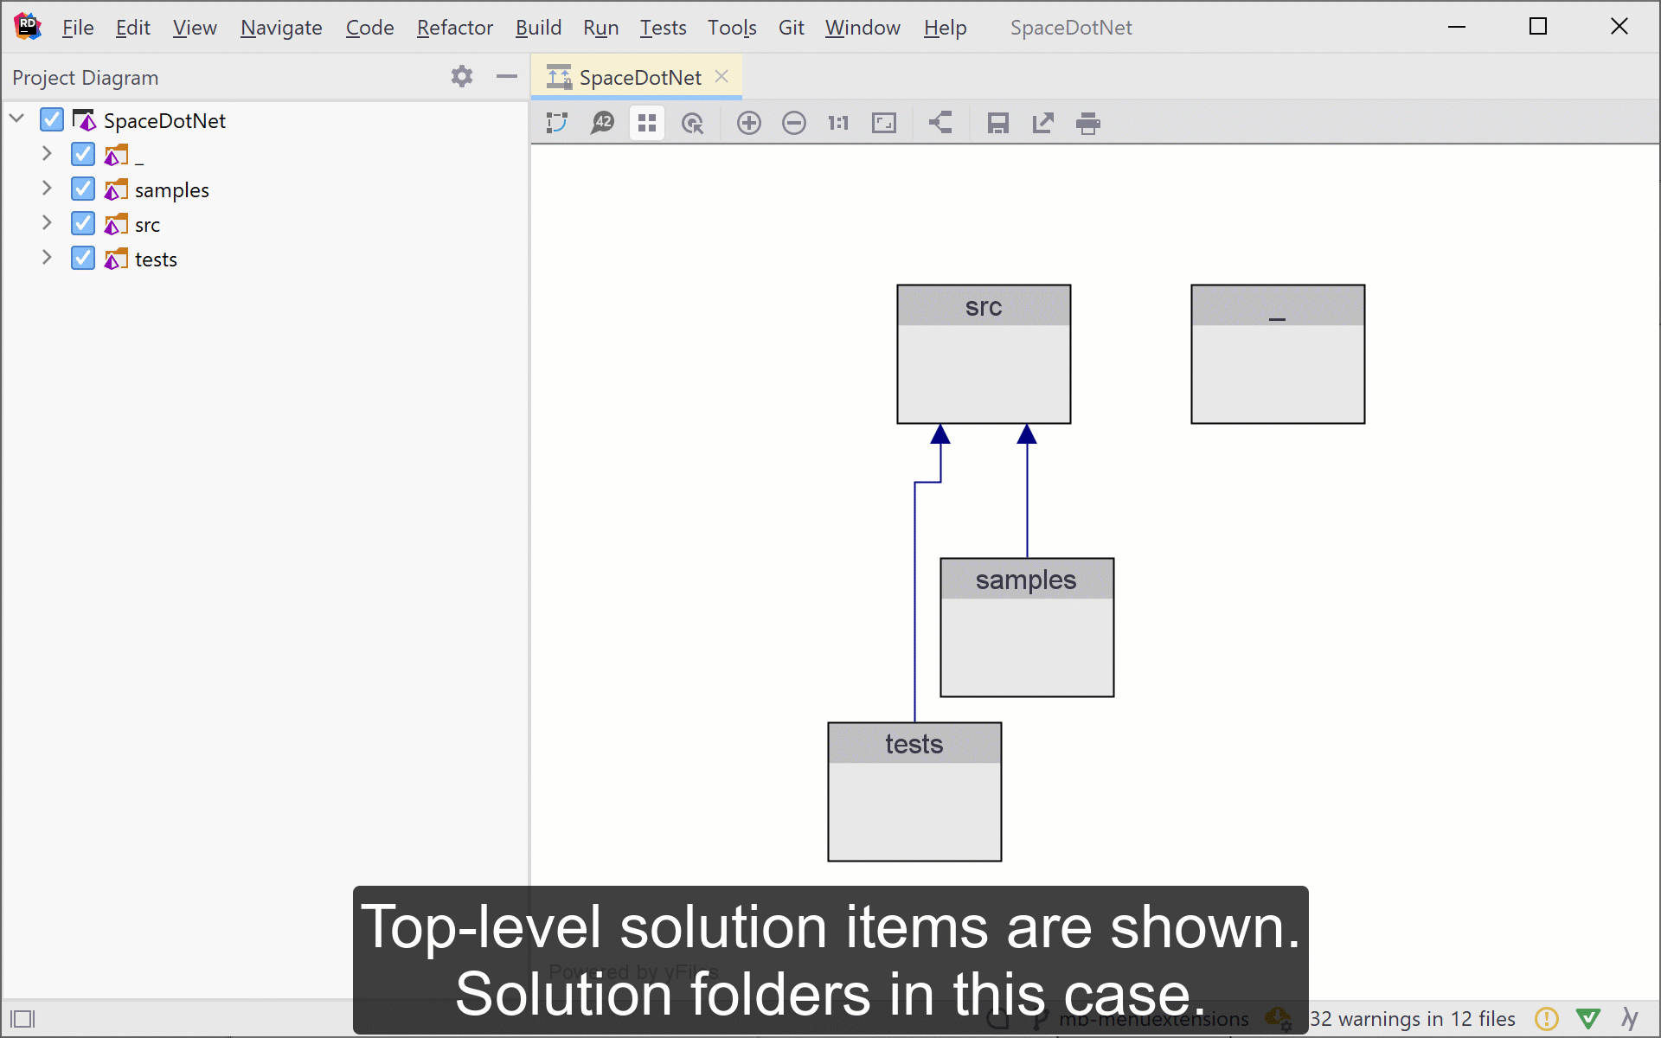Open the Build menu
The height and width of the screenshot is (1038, 1661).
538,28
